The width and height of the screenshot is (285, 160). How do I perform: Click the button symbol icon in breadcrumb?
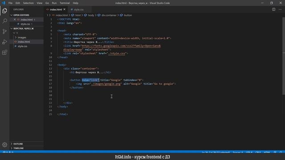121,15
